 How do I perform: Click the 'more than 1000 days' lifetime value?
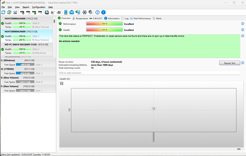coord(102,65)
